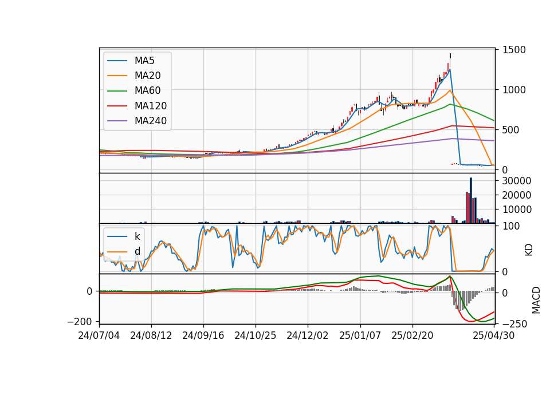Click the MA20 legend label
Viewport: 550px width, 395px height.
[147, 76]
